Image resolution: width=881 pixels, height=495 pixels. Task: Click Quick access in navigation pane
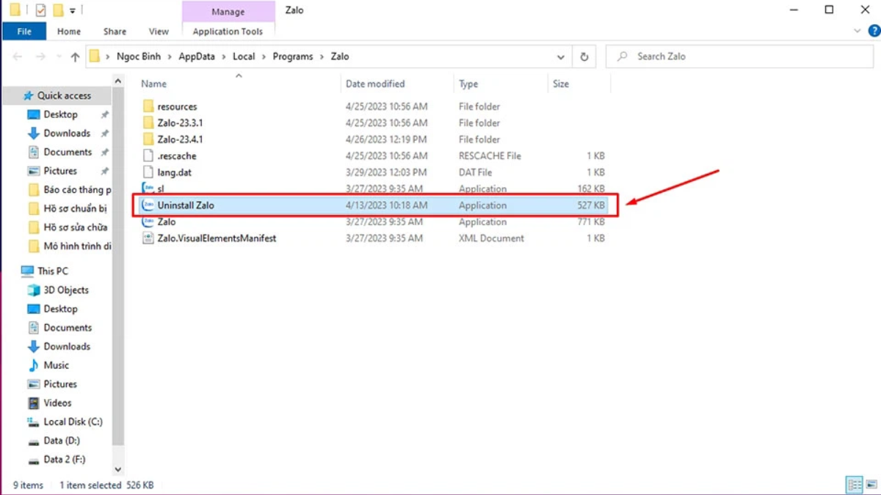pyautogui.click(x=64, y=95)
